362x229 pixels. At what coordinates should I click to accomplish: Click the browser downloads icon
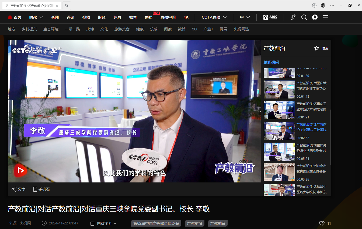coord(314,5)
